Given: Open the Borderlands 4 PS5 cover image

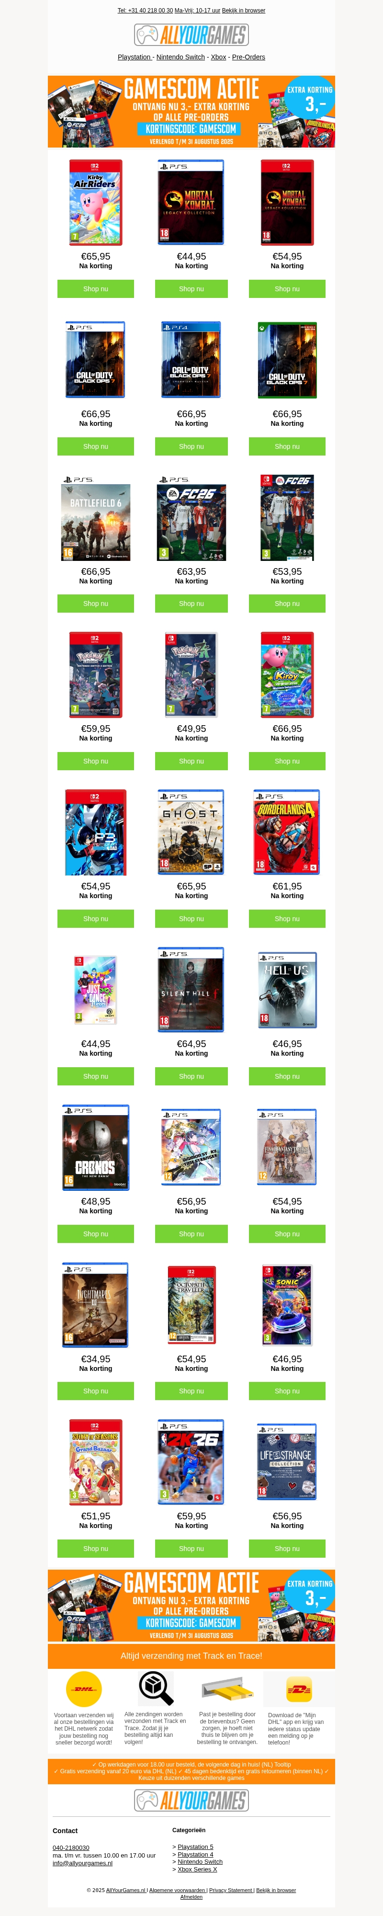Looking at the screenshot, I should [x=287, y=833].
